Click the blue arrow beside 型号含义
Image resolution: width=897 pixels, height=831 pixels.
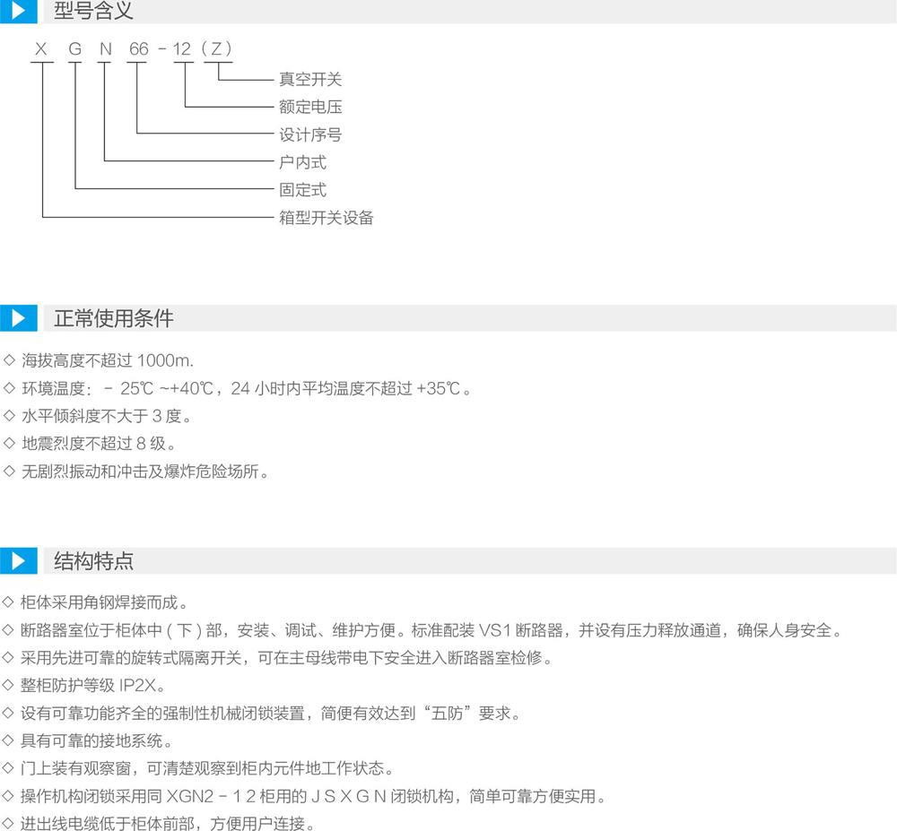point(18,12)
